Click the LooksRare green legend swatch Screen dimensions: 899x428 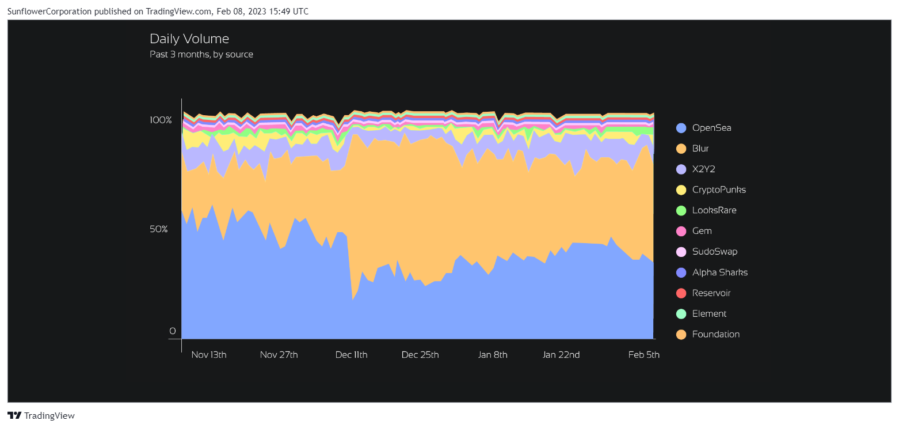tap(681, 211)
